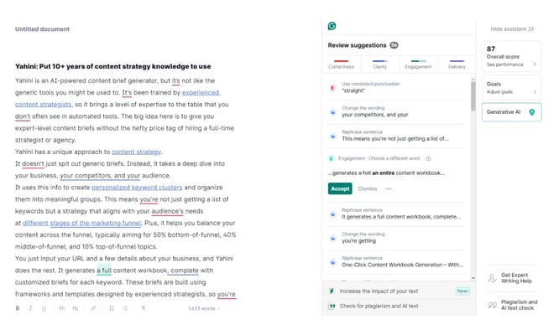Open the "personalized keyword clusters" link

pos(137,188)
